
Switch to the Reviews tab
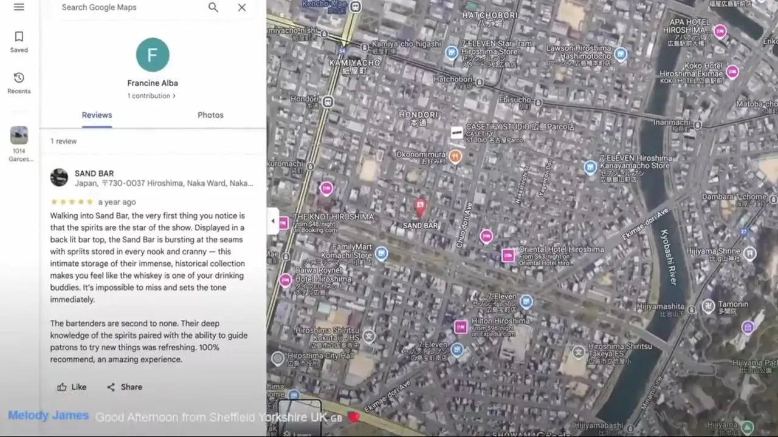[x=97, y=115]
